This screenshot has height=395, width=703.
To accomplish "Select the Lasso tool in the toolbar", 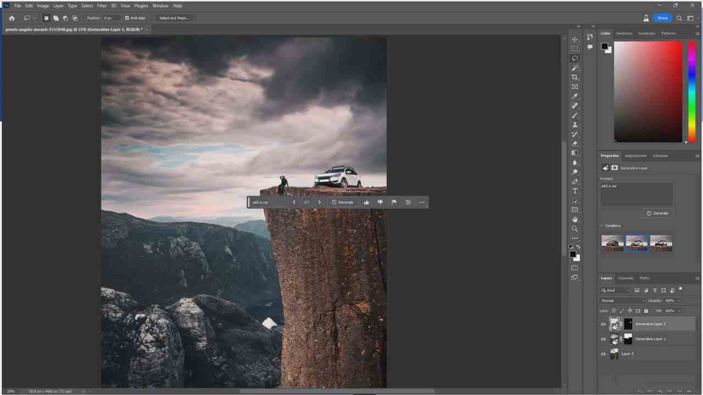I will point(574,58).
